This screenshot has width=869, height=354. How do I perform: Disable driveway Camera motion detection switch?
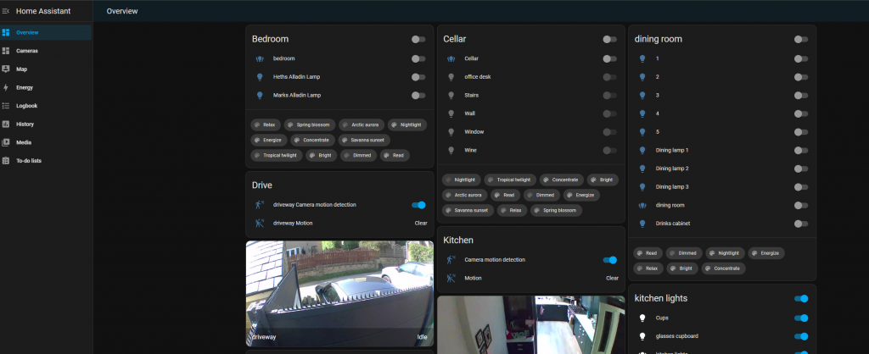418,205
